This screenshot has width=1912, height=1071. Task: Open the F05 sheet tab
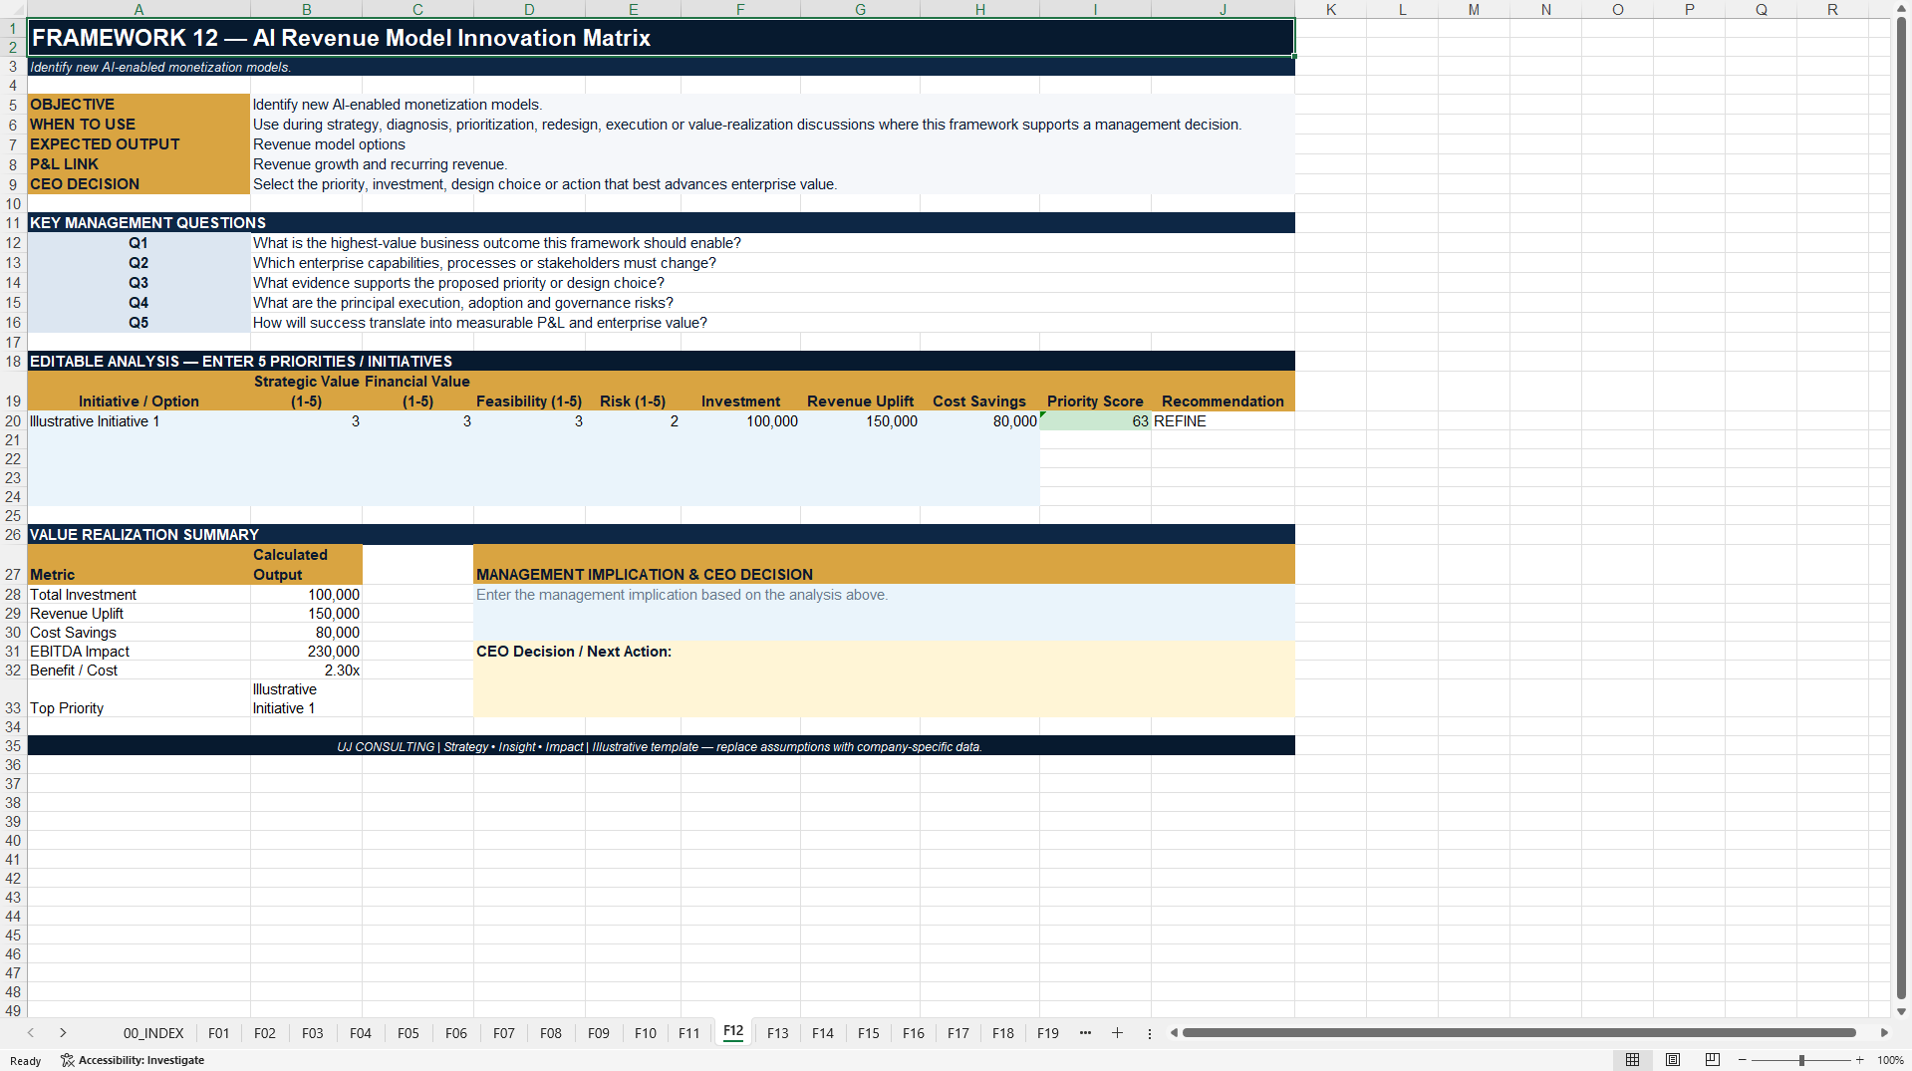pyautogui.click(x=409, y=1033)
